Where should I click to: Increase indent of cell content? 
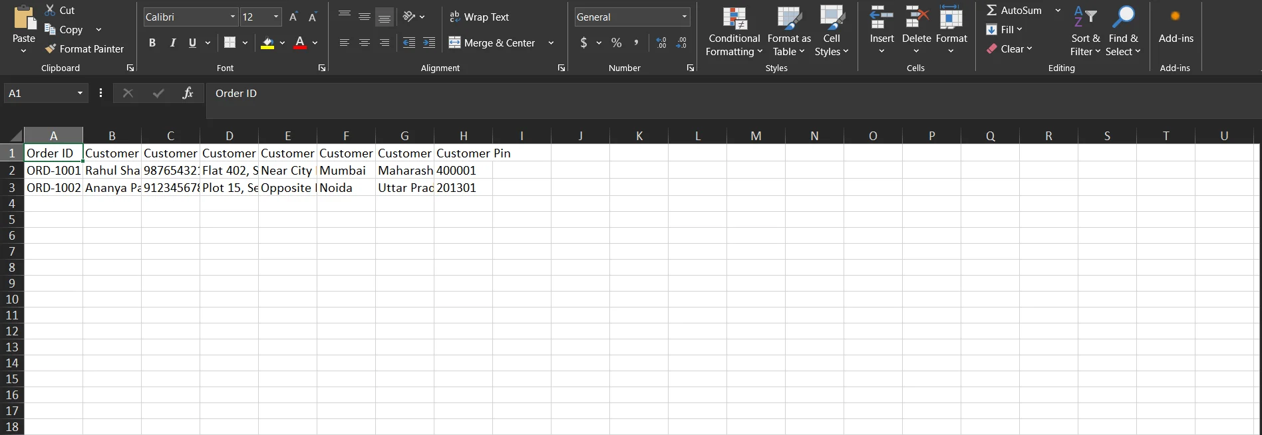[x=429, y=43]
